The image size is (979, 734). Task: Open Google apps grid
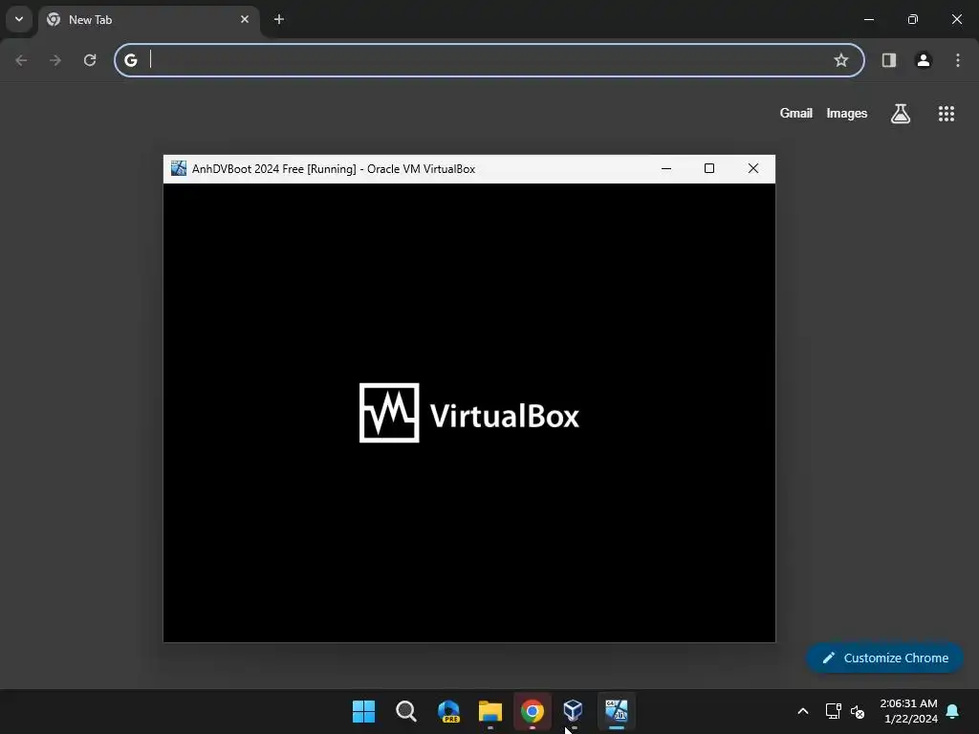point(946,114)
